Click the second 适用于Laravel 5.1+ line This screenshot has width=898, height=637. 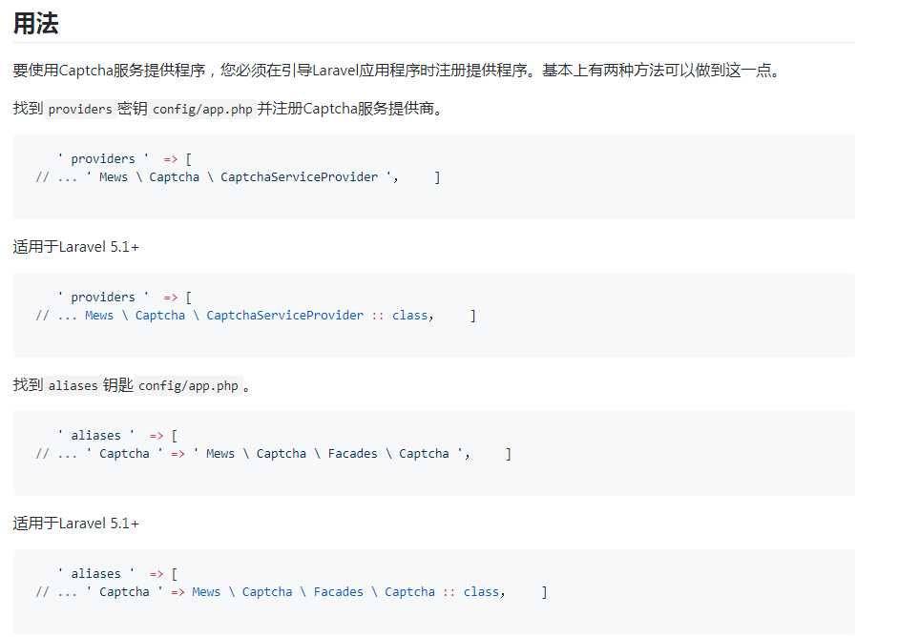(75, 524)
